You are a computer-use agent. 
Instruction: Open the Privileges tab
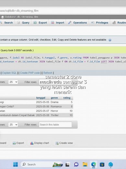click(x=99, y=23)
